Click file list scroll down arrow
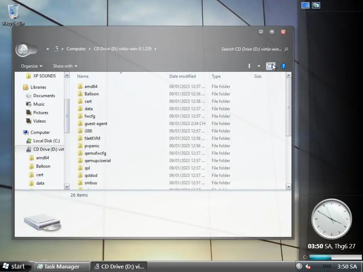Viewport: 363px width, 272px height. (289, 186)
